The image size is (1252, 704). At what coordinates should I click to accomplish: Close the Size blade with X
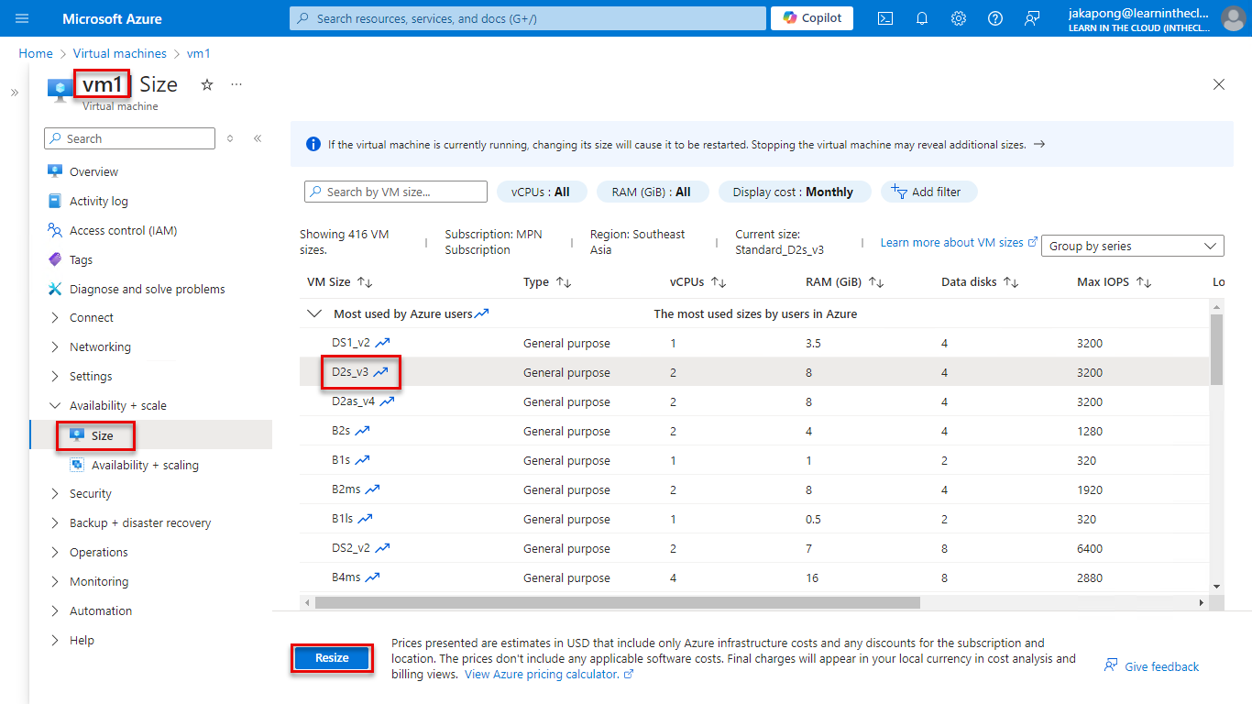click(1219, 84)
